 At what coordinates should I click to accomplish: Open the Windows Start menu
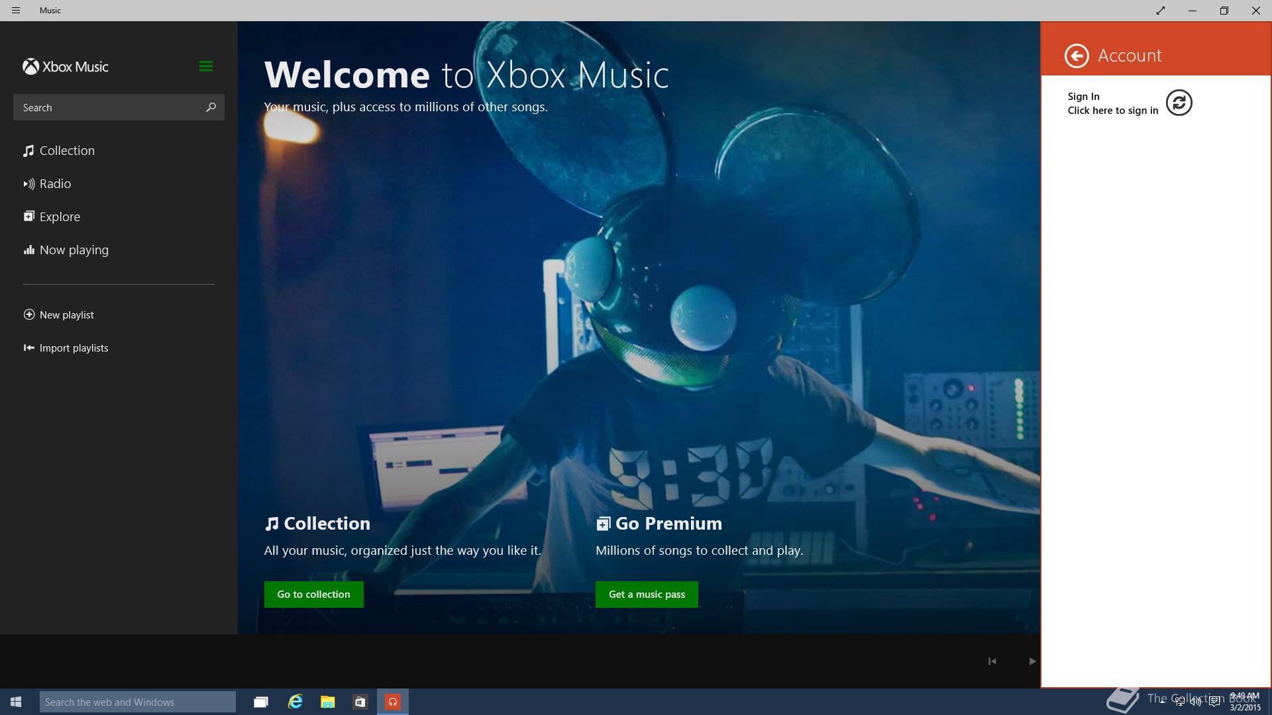(x=16, y=702)
